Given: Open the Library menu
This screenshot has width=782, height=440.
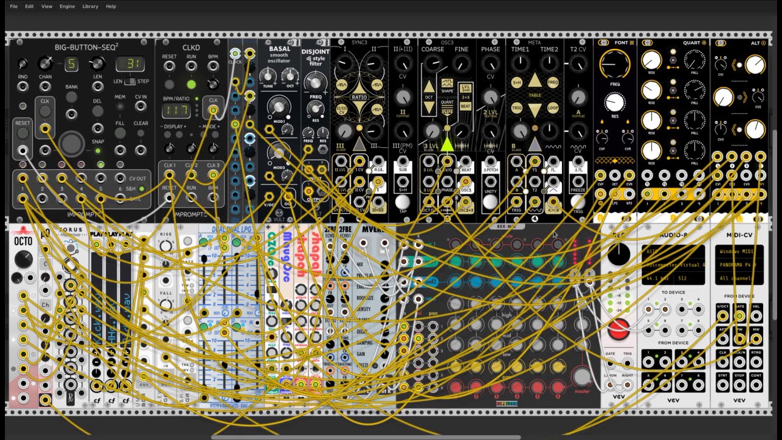Looking at the screenshot, I should coord(90,6).
